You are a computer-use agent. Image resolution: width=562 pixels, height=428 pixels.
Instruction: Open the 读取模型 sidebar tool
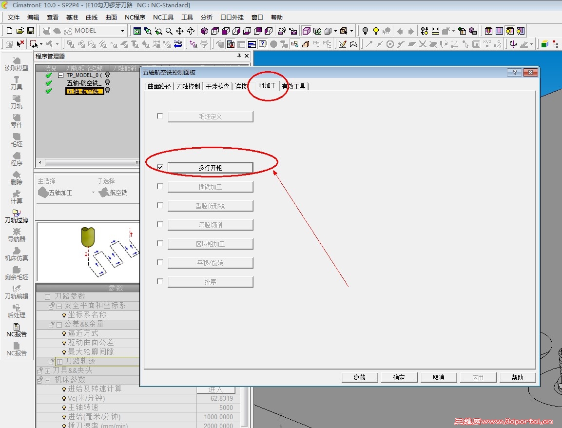17,64
